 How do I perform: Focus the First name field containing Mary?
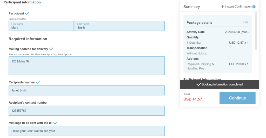pyautogui.click(x=41, y=26)
